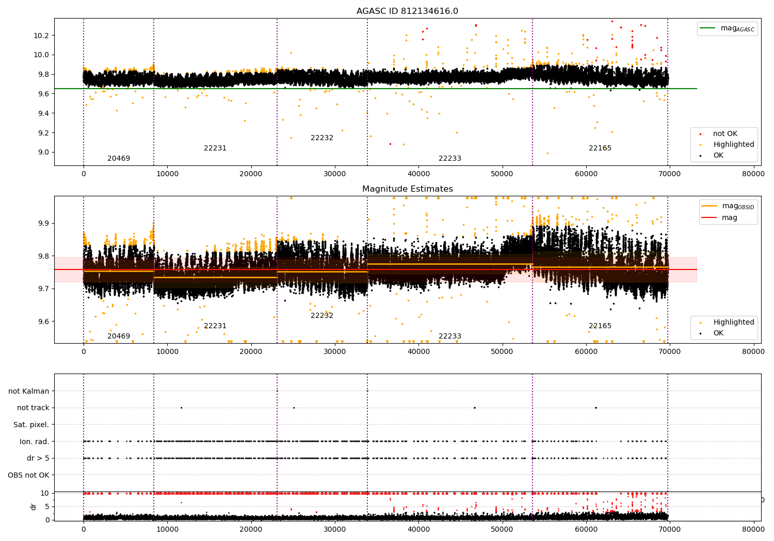Click obsid label 22231 in the Magnitude Estimates plot
The height and width of the screenshot is (541, 774).
point(215,326)
